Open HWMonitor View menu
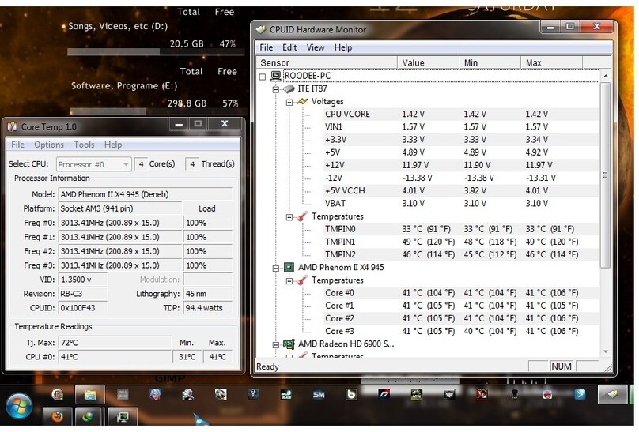Screen dimensions: 639x432 pos(316,47)
